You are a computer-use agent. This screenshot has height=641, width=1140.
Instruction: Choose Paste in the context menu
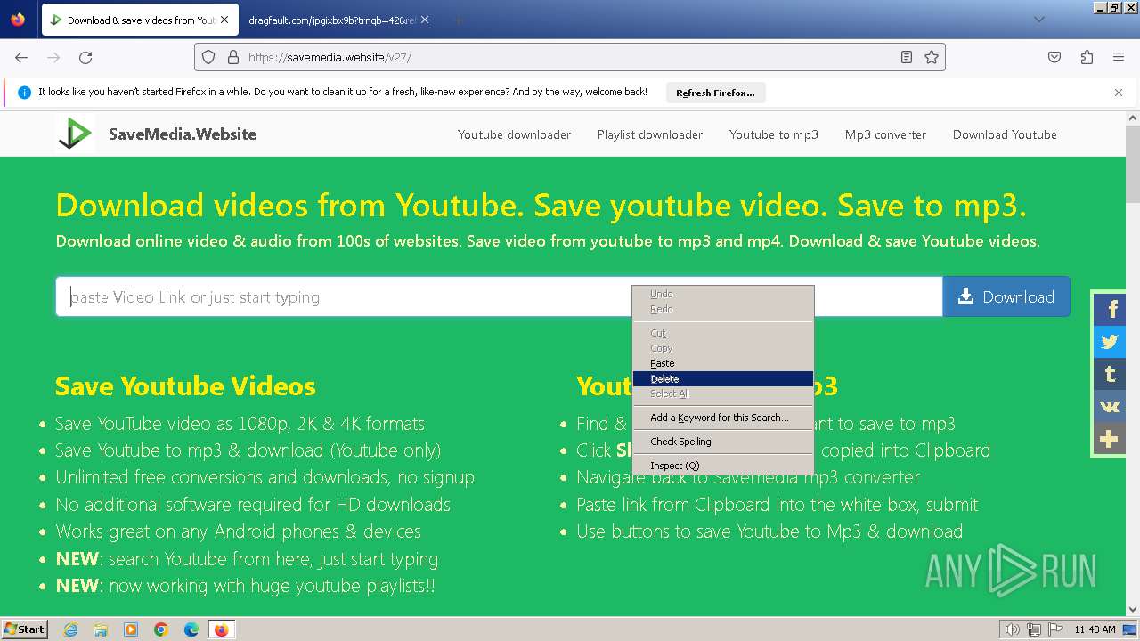pos(723,363)
